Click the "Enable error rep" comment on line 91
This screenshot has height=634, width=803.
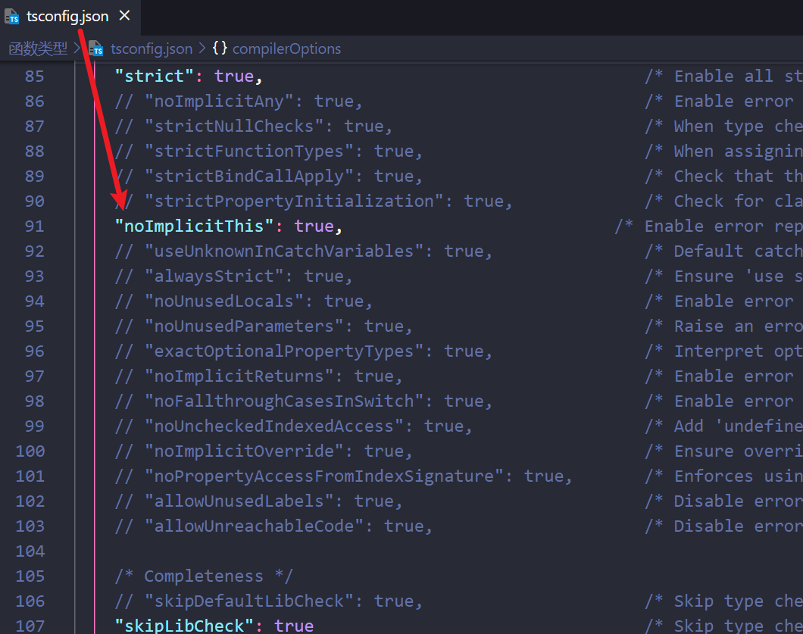point(709,226)
